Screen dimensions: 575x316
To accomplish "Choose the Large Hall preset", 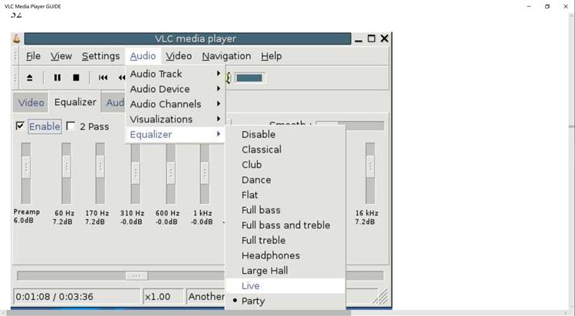I will click(285, 271).
